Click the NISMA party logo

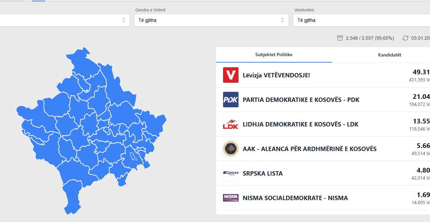231,198
